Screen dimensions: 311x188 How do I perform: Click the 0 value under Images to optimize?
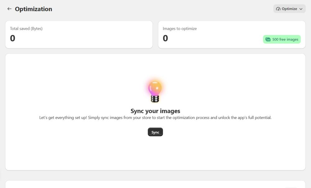[165, 38]
